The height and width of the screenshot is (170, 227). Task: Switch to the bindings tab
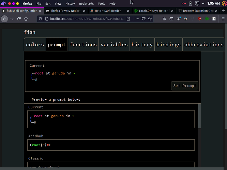point(168,45)
